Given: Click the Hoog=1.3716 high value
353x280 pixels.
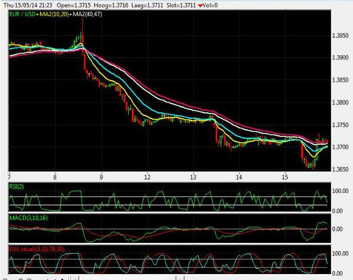Looking at the screenshot, I should point(111,5).
